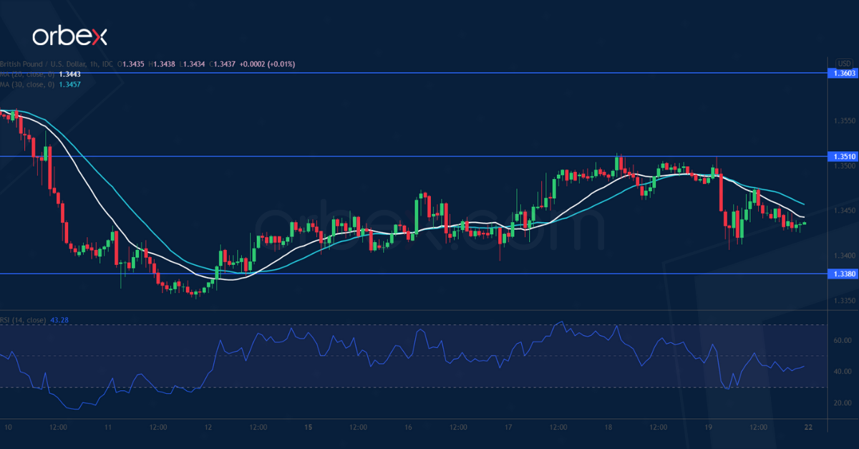Click the Orbex logo

(69, 36)
